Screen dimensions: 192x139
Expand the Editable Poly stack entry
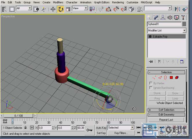click(150, 36)
